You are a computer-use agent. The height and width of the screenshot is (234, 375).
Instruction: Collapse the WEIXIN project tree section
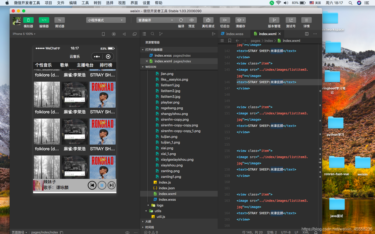pos(179,67)
